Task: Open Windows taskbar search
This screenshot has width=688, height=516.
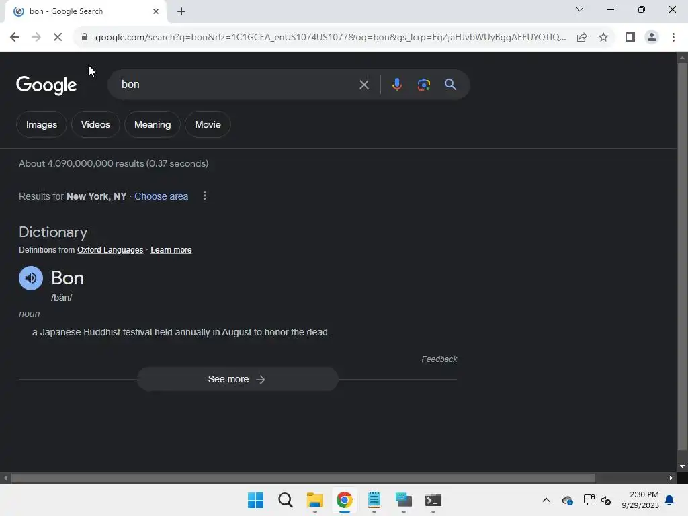Action: click(285, 500)
